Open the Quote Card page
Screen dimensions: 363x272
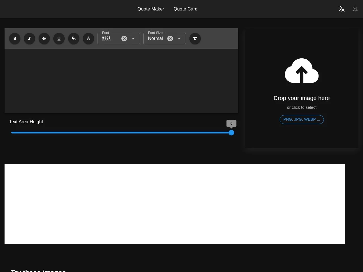185,9
